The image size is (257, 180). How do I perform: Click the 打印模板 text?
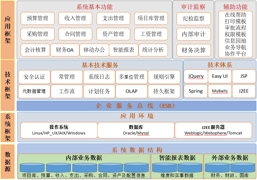[x=235, y=21]
